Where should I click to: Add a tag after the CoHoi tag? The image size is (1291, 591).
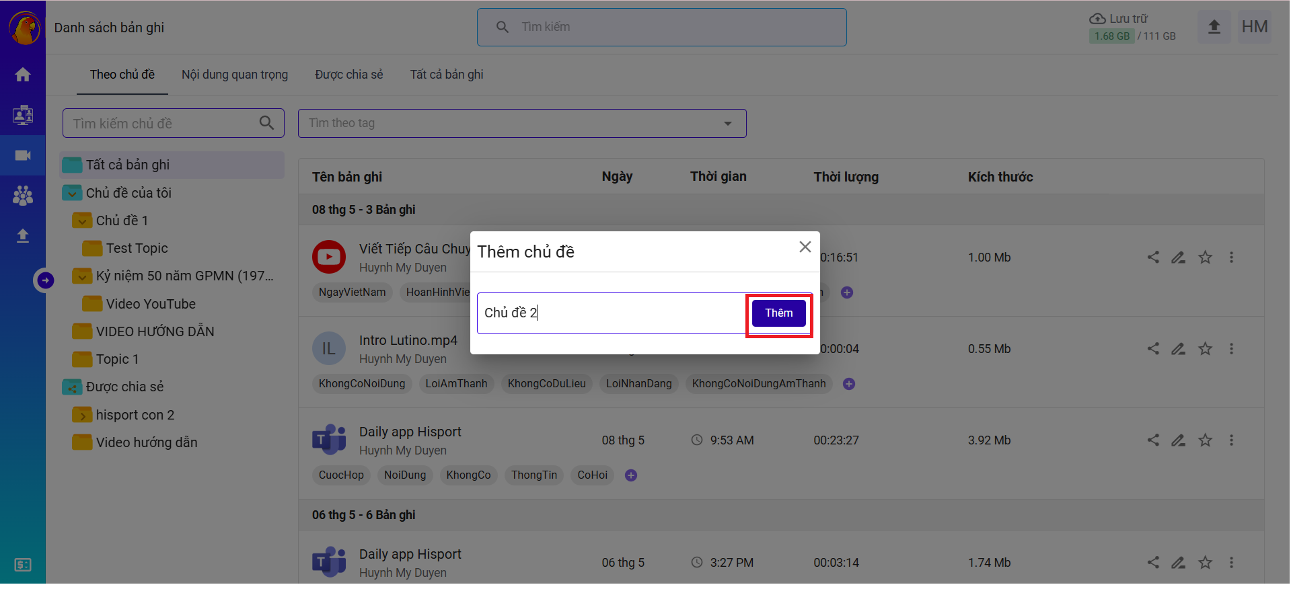click(631, 475)
